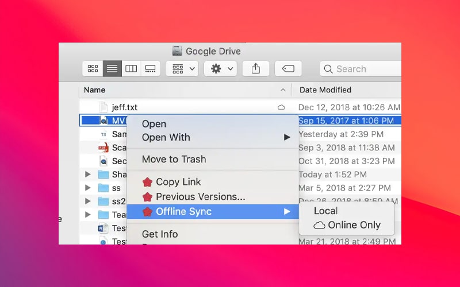This screenshot has width=460, height=287.
Task: Choose Open from the context menu
Action: click(x=154, y=124)
